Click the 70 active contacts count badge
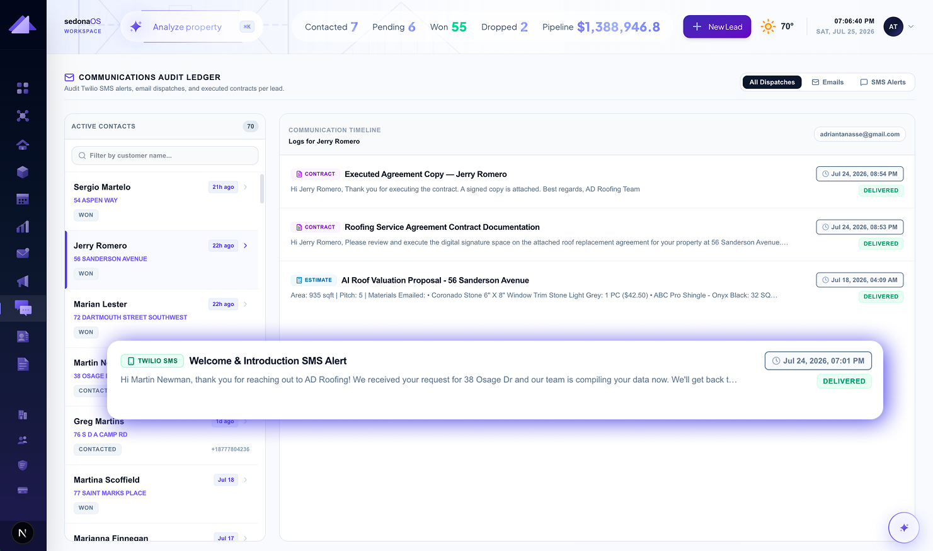 251,127
